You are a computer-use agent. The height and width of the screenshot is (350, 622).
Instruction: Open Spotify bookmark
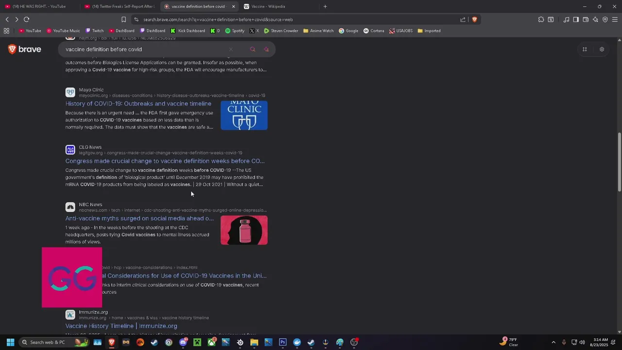pos(235,31)
